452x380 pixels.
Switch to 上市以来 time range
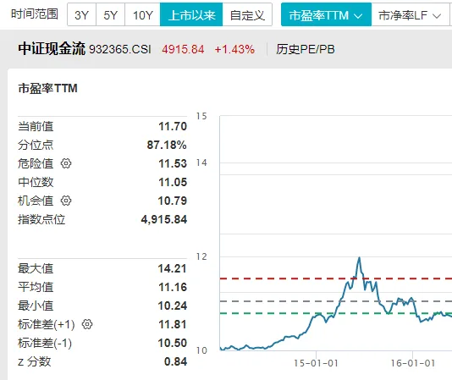[191, 14]
